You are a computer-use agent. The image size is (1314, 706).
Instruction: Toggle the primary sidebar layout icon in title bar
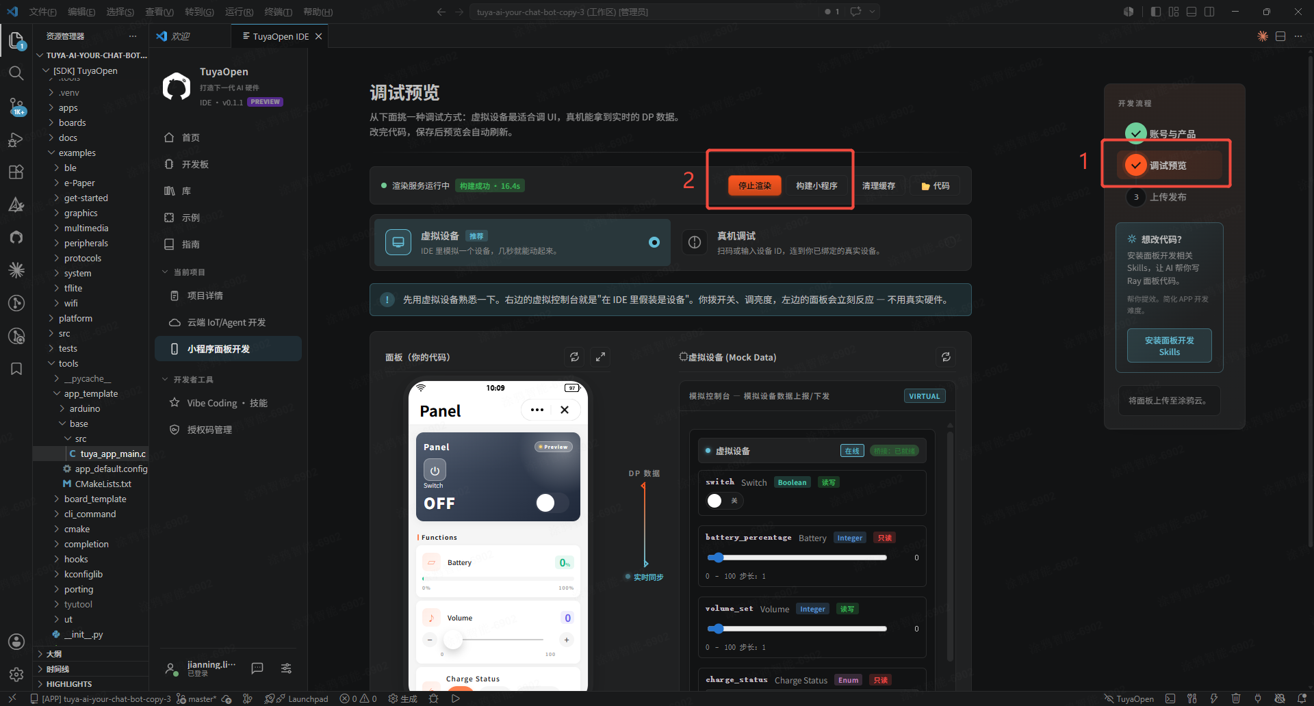click(1156, 12)
